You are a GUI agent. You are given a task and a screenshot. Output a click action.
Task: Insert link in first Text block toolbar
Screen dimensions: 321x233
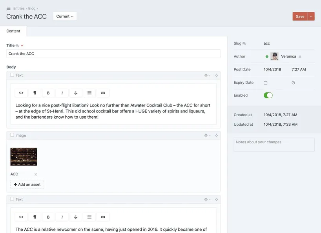click(103, 93)
